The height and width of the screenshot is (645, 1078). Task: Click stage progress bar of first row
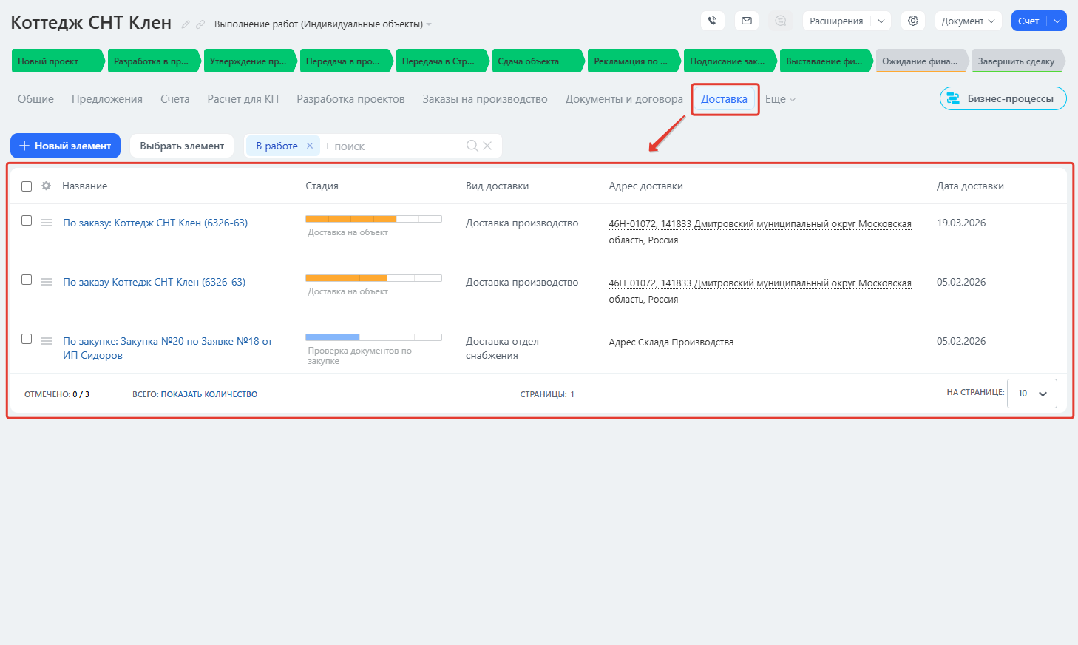tap(373, 219)
